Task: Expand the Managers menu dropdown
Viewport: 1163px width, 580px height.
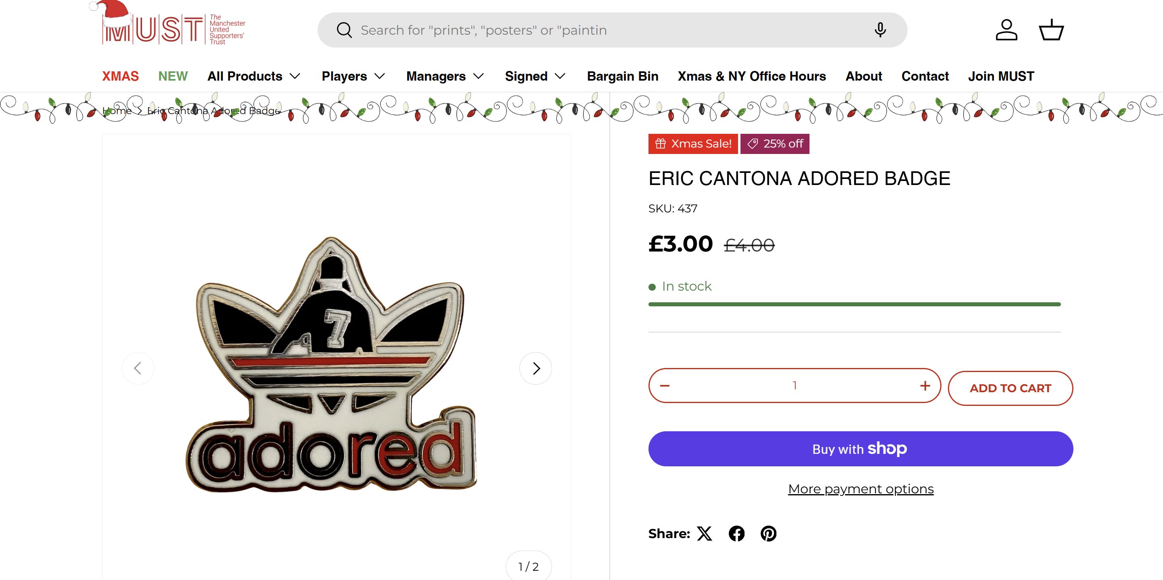Action: [x=445, y=76]
